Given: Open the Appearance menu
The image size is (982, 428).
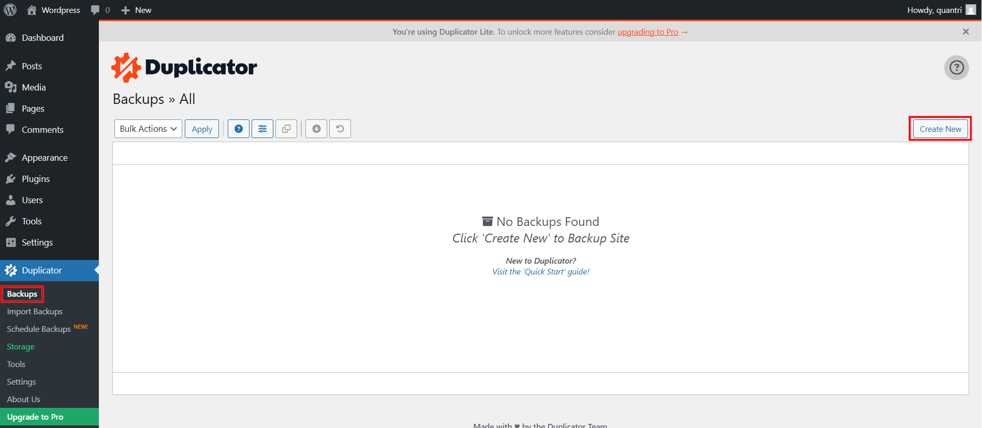Looking at the screenshot, I should pos(49,158).
